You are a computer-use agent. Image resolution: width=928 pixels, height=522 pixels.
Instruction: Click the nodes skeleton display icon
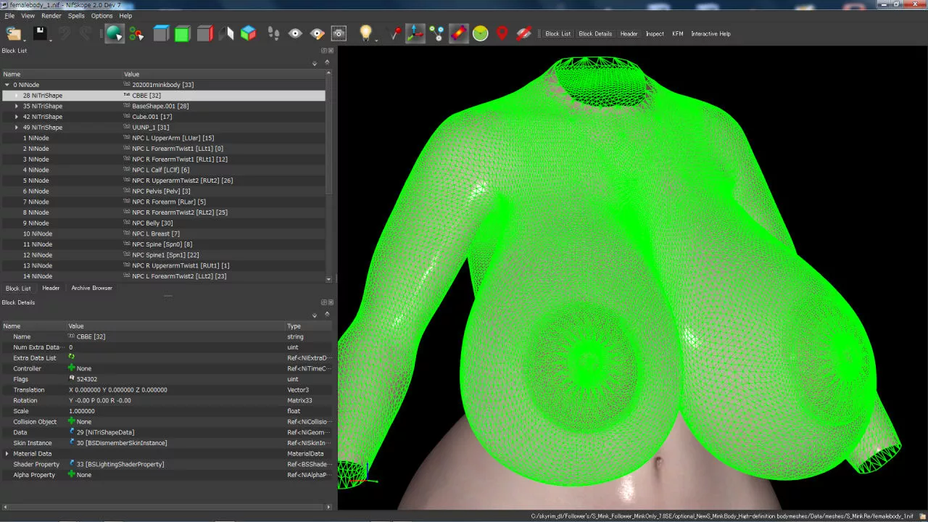point(436,33)
